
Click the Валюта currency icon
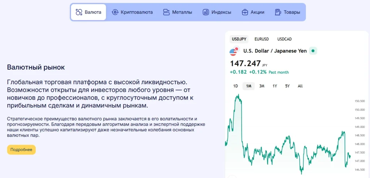(79, 12)
